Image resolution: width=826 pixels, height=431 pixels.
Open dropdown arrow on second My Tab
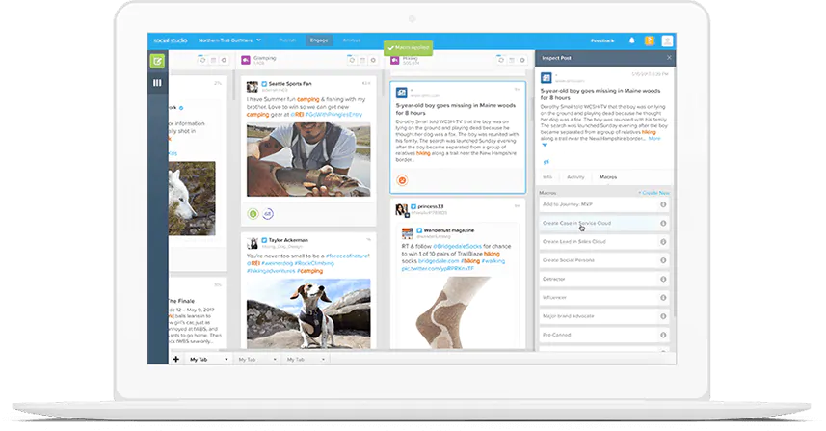tap(275, 360)
